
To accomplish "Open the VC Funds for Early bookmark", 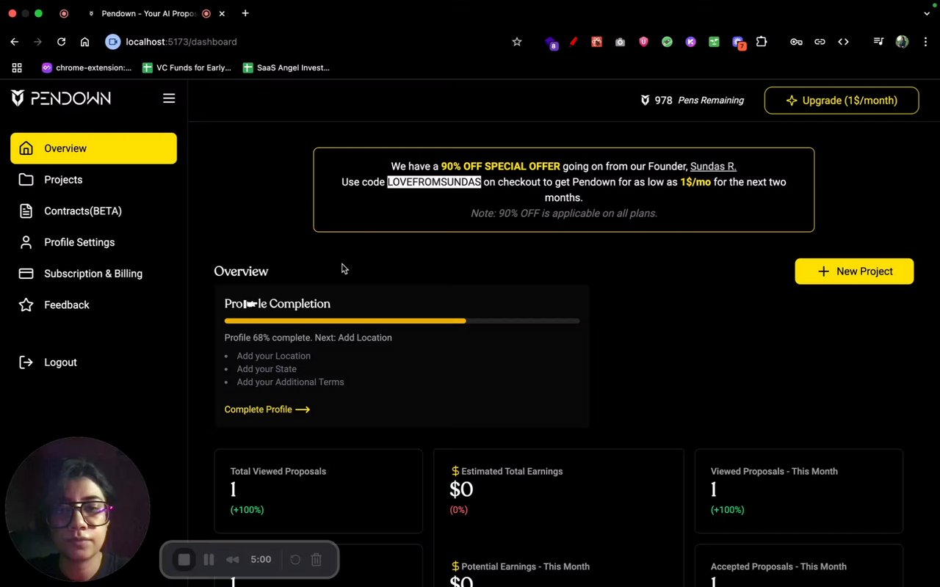I will [187, 68].
